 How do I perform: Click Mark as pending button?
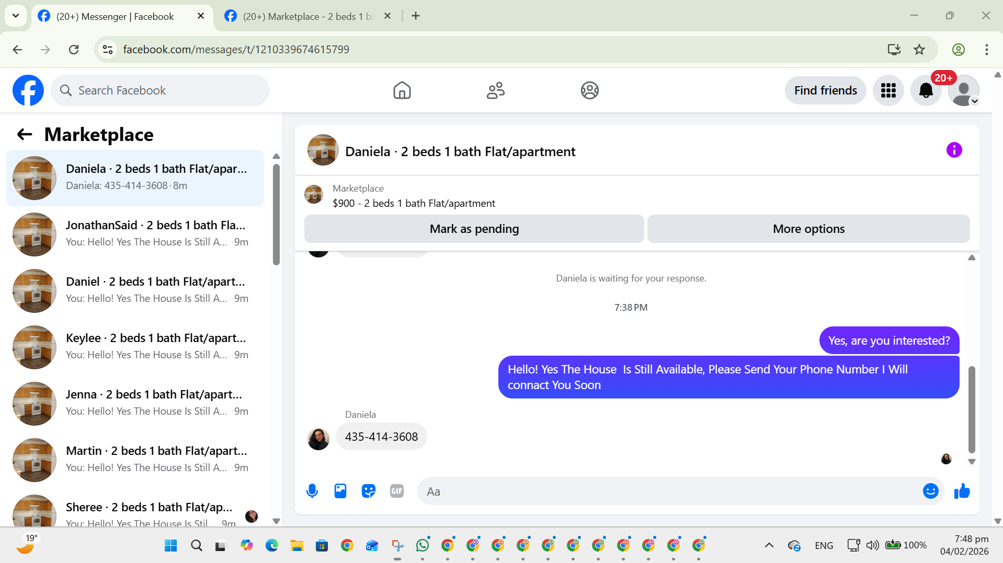[x=474, y=229]
